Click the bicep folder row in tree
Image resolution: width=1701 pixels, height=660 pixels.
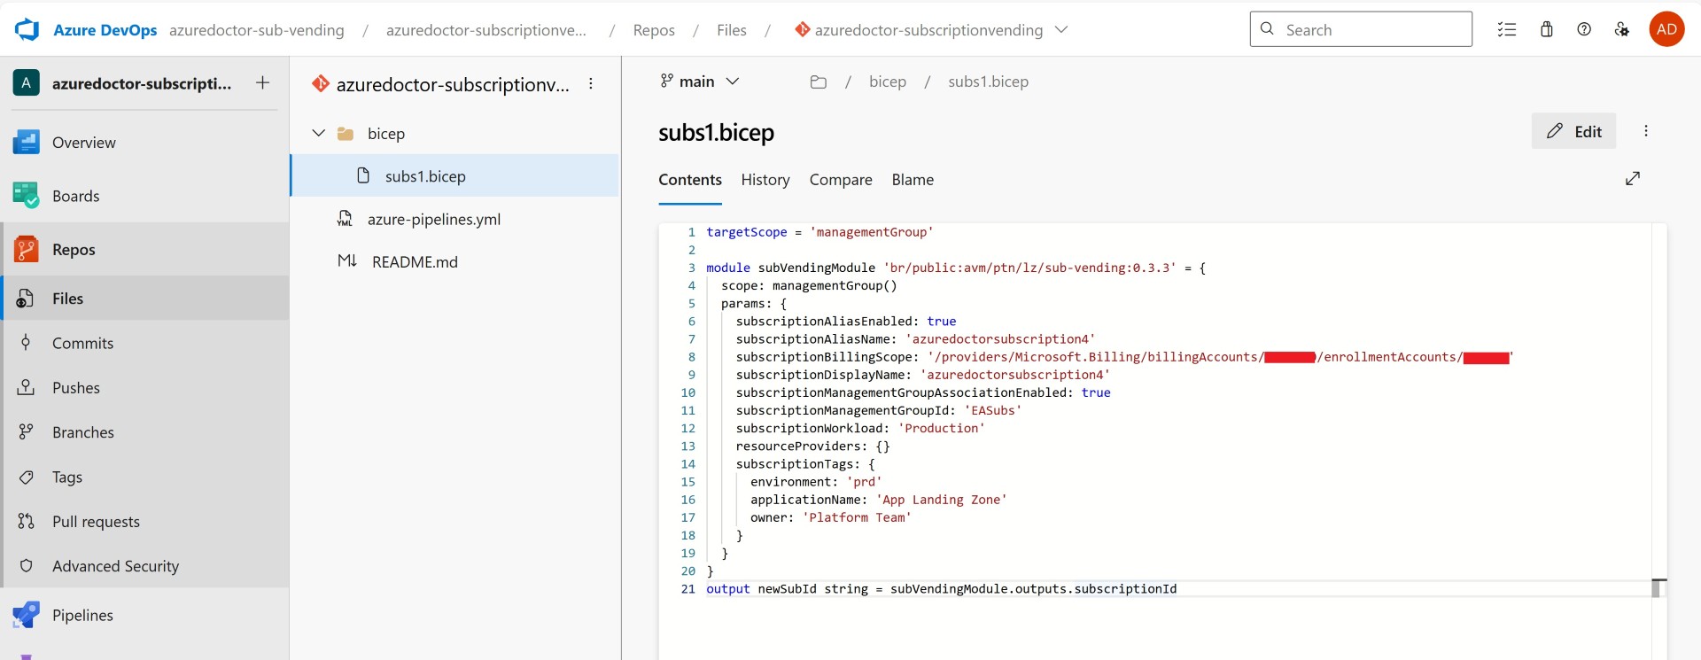(454, 133)
